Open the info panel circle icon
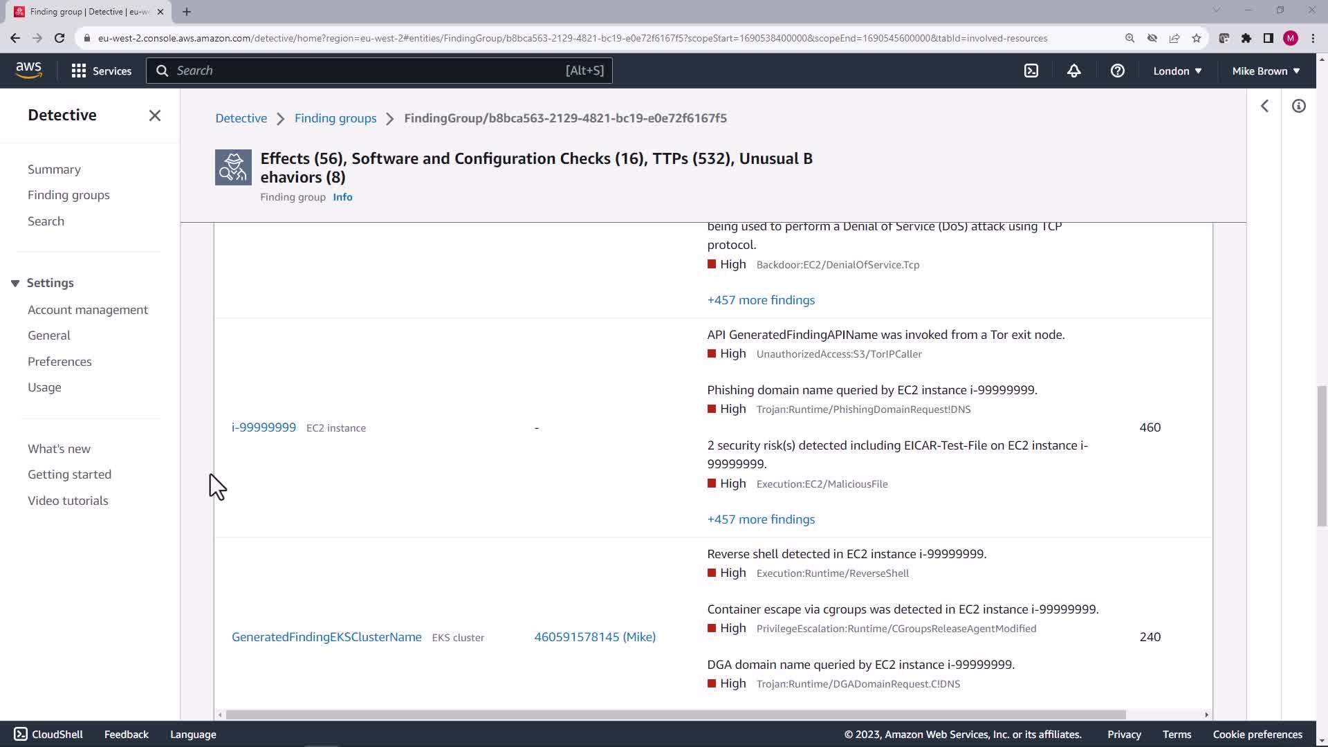 click(1298, 106)
